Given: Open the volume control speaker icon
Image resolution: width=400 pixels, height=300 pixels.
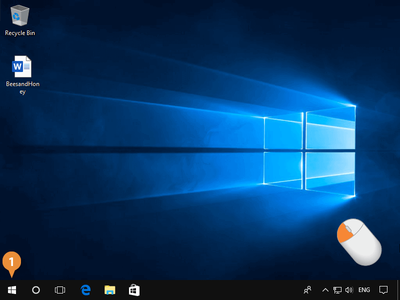Looking at the screenshot, I should coord(349,290).
